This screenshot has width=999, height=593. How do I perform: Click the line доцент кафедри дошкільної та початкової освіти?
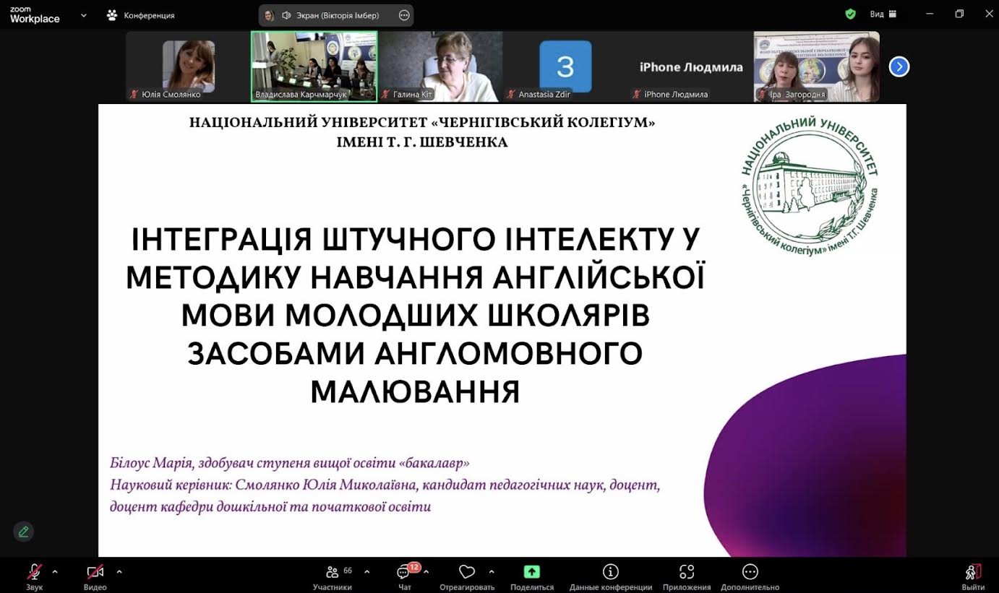[270, 507]
